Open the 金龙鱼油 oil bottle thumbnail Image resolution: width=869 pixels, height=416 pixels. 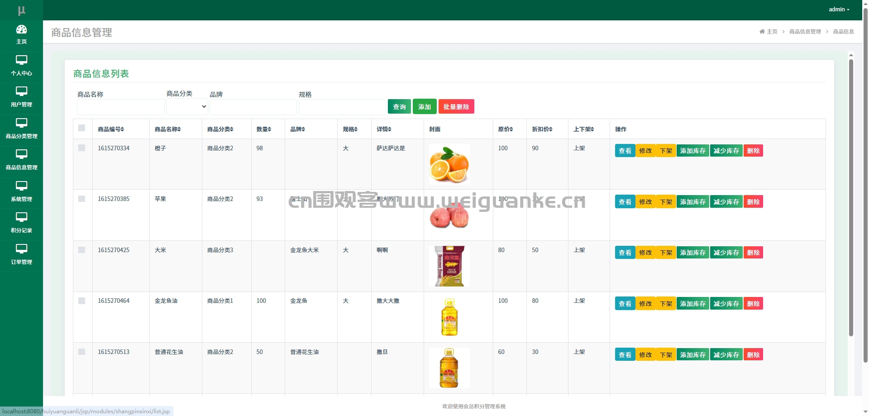point(449,317)
